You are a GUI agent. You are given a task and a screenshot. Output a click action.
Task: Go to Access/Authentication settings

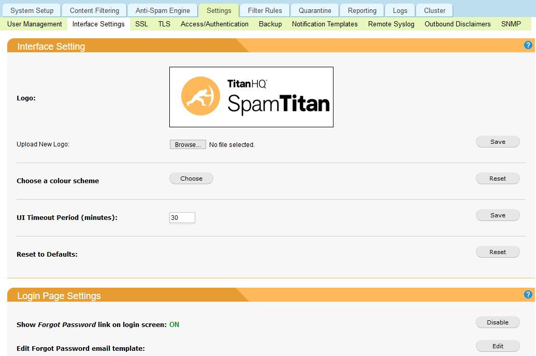tap(214, 24)
